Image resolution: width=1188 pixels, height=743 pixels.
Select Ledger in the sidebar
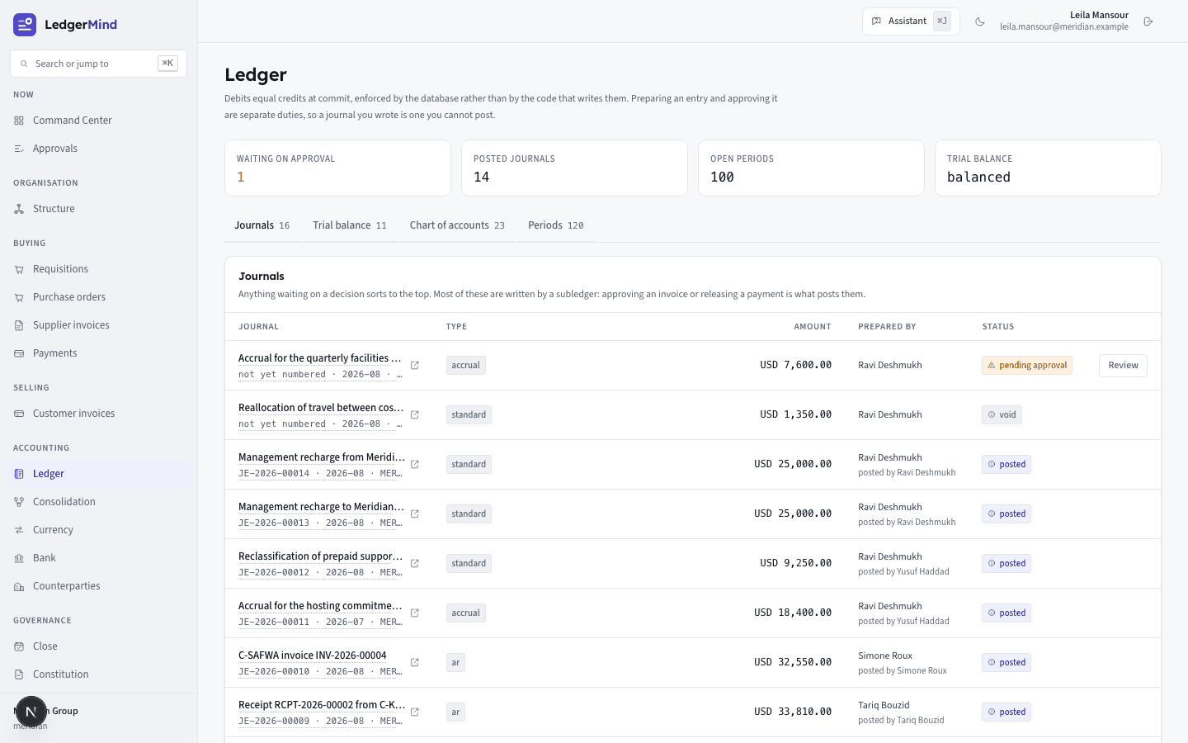pos(98,474)
